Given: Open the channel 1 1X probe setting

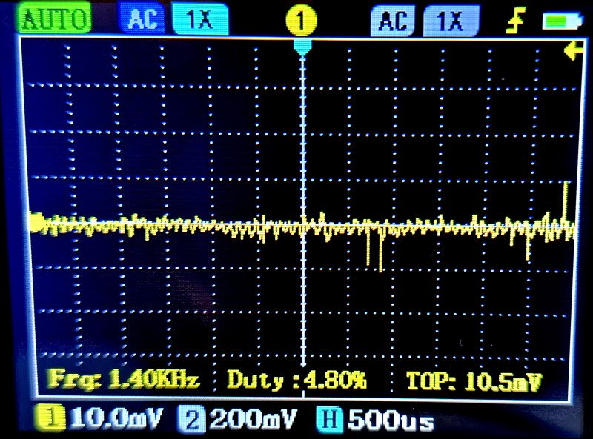Looking at the screenshot, I should click(x=199, y=21).
